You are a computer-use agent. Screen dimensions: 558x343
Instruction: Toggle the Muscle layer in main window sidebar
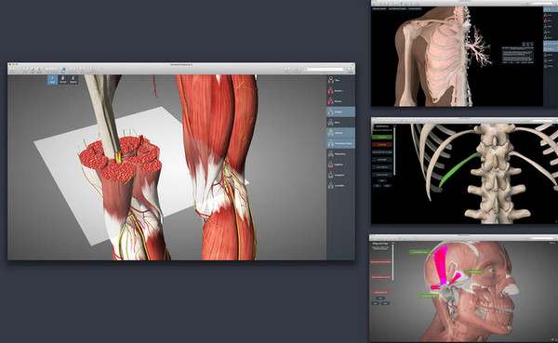point(340,101)
